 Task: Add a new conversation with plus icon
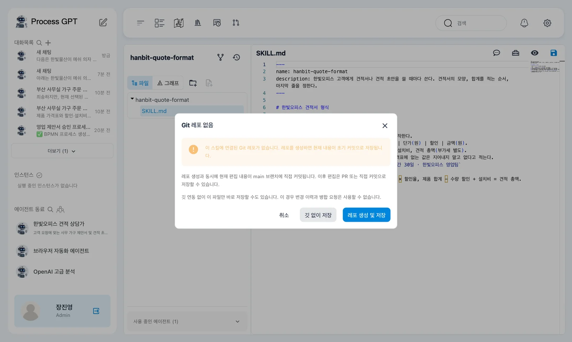(48, 43)
